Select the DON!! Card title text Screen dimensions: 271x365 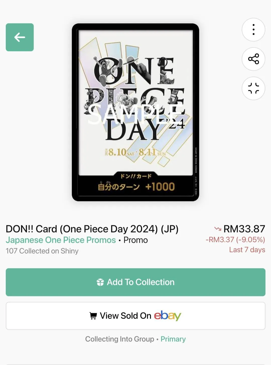pyautogui.click(x=92, y=229)
